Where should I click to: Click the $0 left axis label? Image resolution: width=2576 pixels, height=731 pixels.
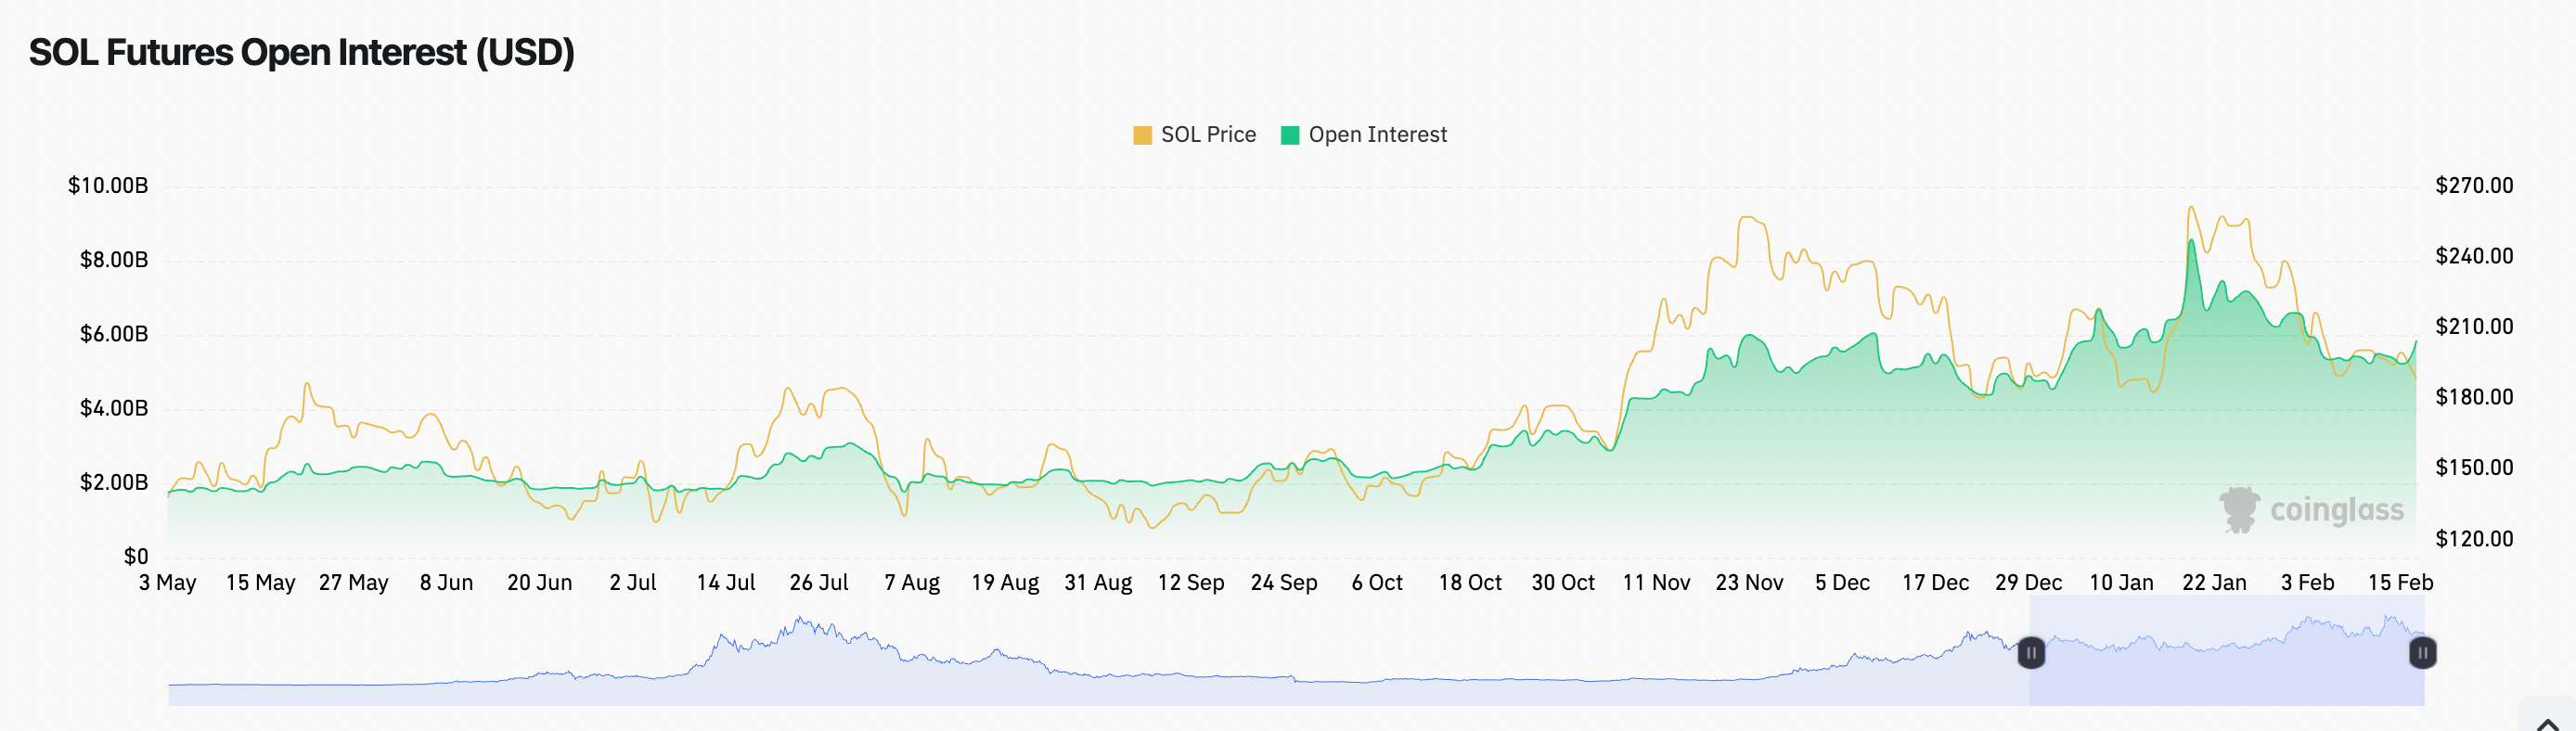coord(136,556)
